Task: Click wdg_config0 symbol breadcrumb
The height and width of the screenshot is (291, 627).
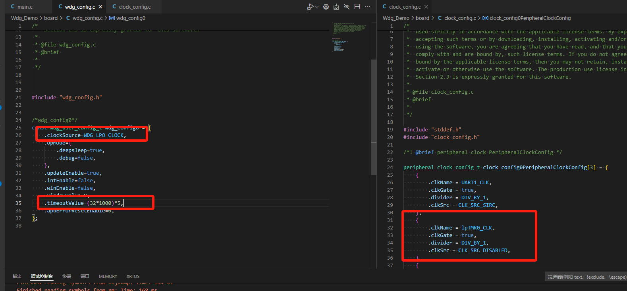Action: click(x=131, y=18)
